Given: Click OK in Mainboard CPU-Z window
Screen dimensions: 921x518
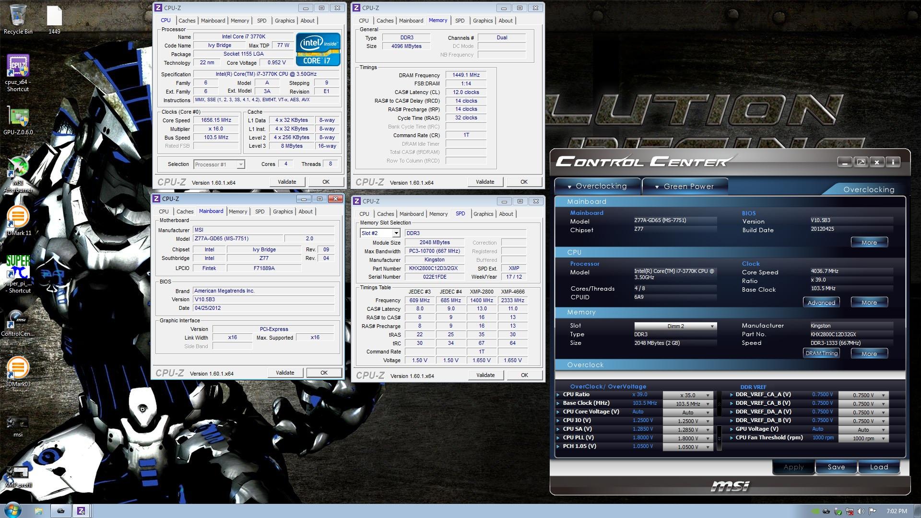Looking at the screenshot, I should [x=324, y=373].
